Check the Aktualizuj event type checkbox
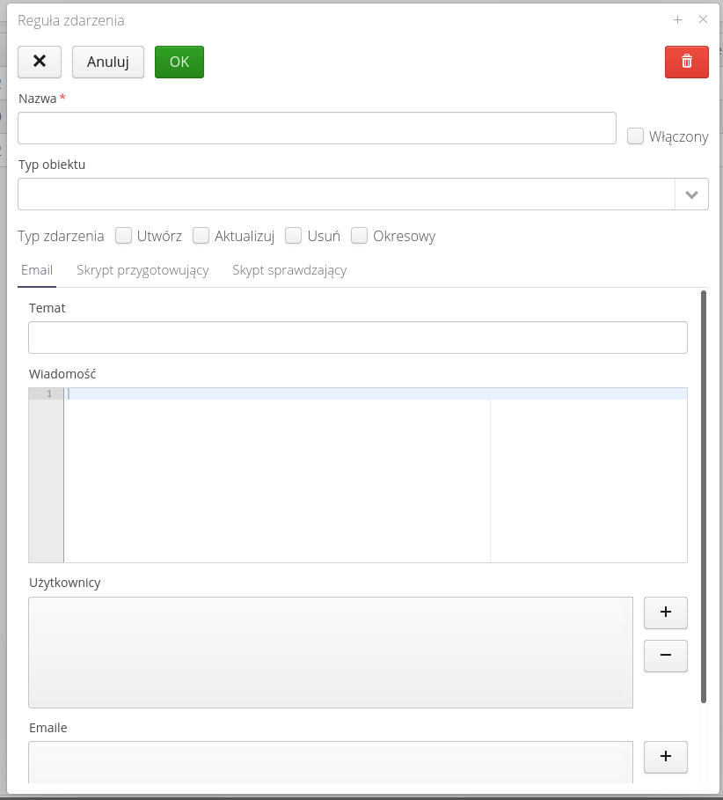 click(x=201, y=236)
